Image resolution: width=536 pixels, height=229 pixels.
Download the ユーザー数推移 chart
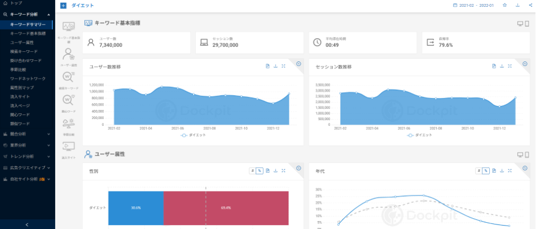click(x=276, y=67)
